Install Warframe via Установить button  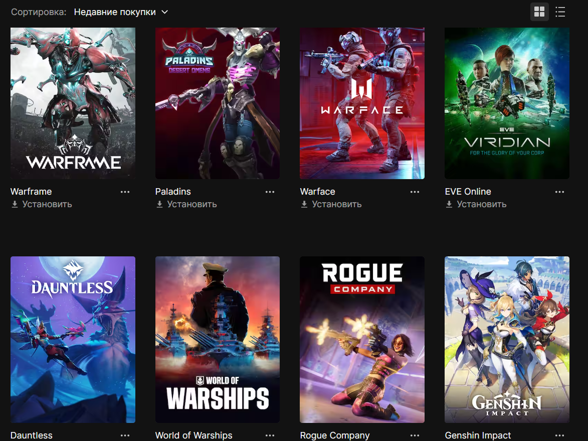41,204
